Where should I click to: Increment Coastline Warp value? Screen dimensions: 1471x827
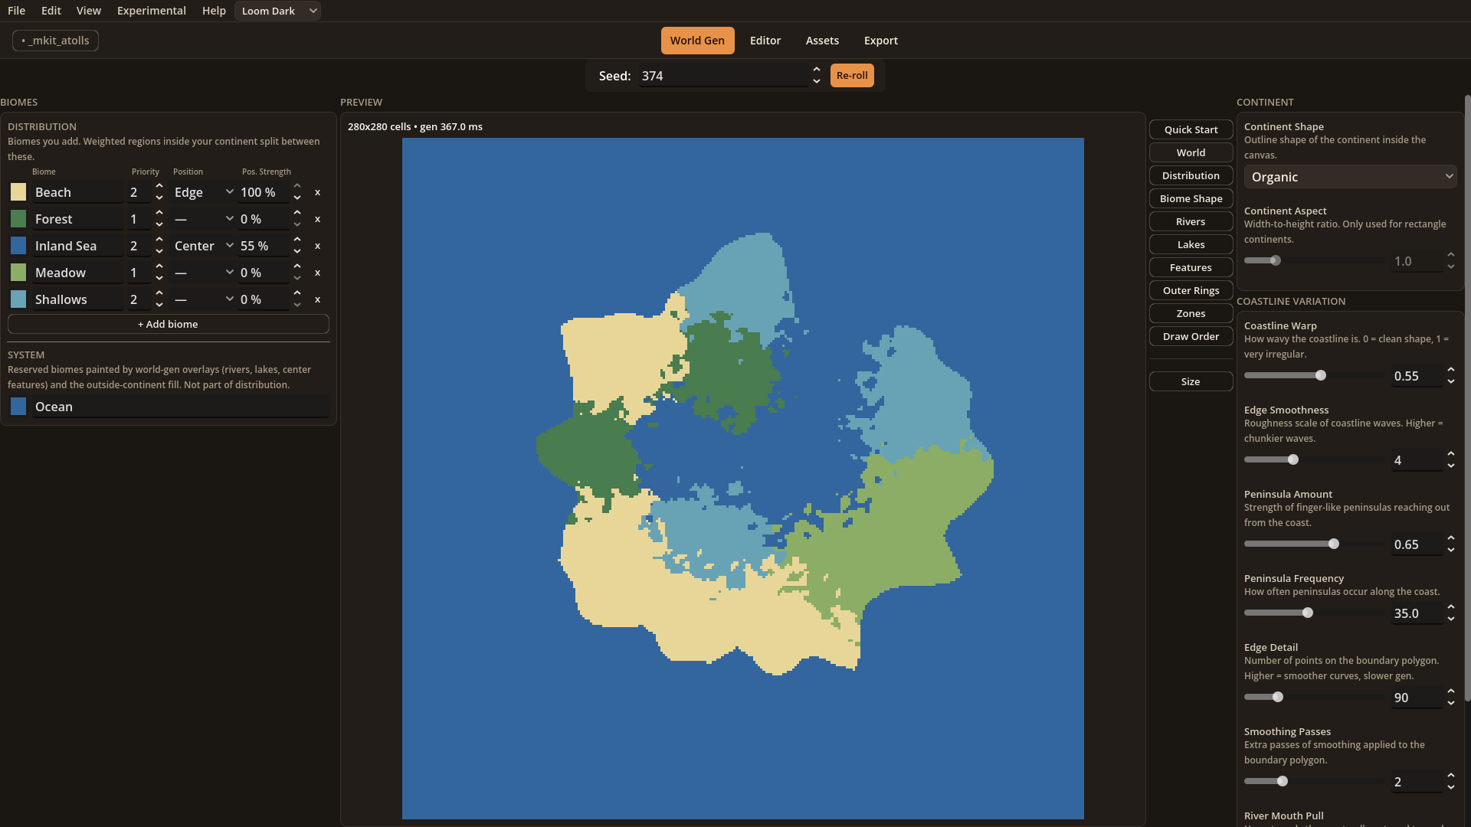[1451, 370]
